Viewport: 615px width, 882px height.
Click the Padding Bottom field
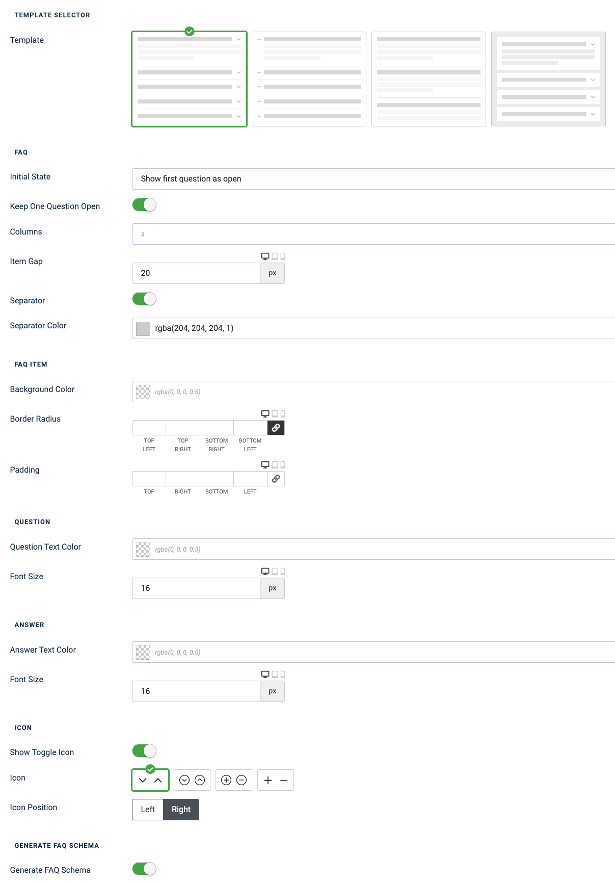point(217,479)
